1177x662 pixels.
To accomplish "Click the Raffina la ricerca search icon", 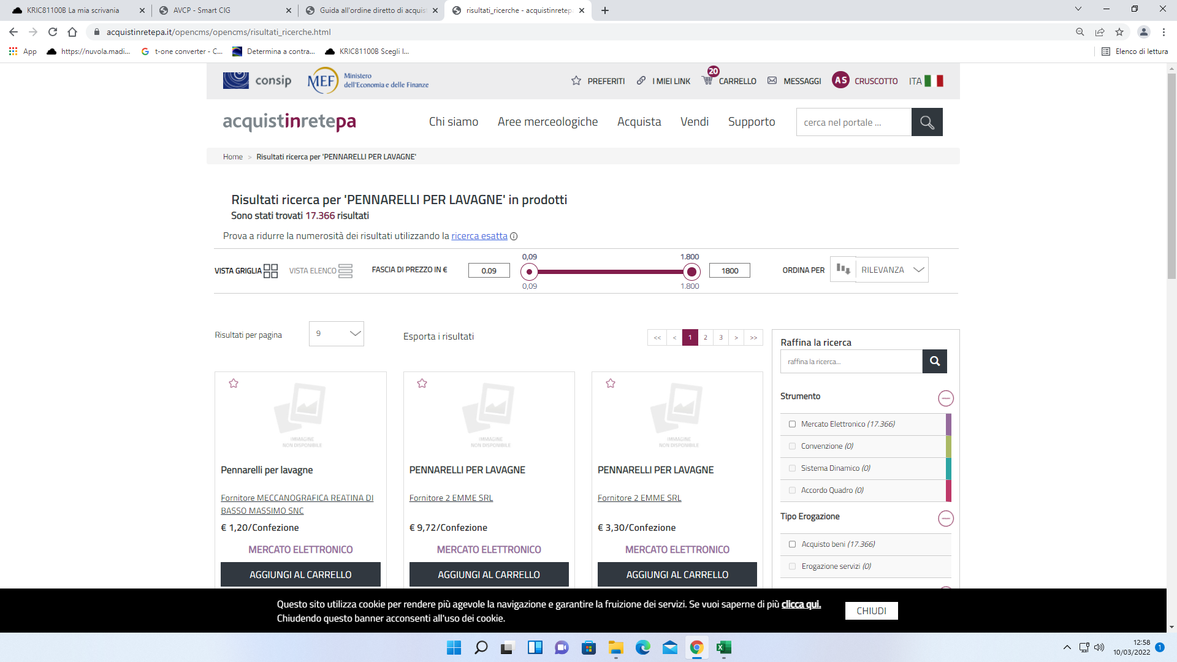I will (x=934, y=361).
